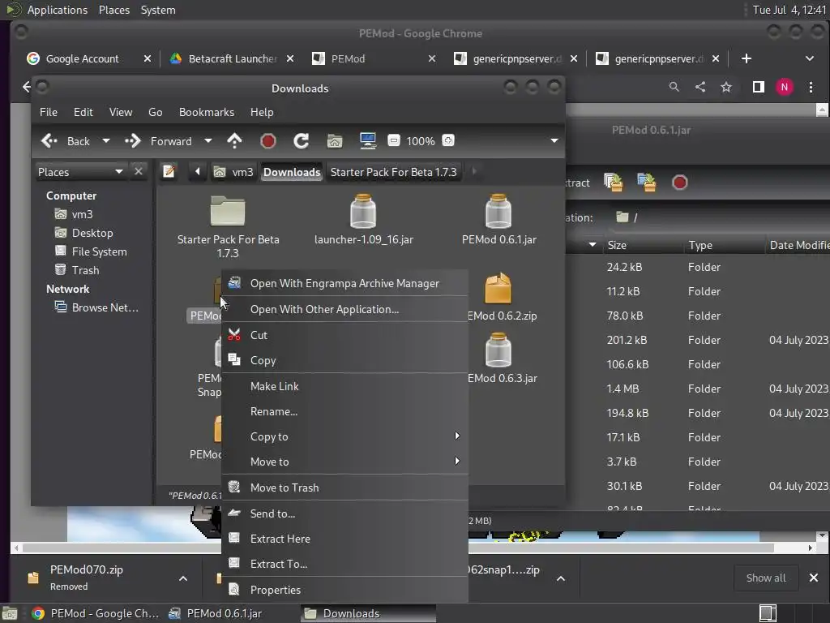
Task: Open Trash in sidebar
Action: [85, 270]
